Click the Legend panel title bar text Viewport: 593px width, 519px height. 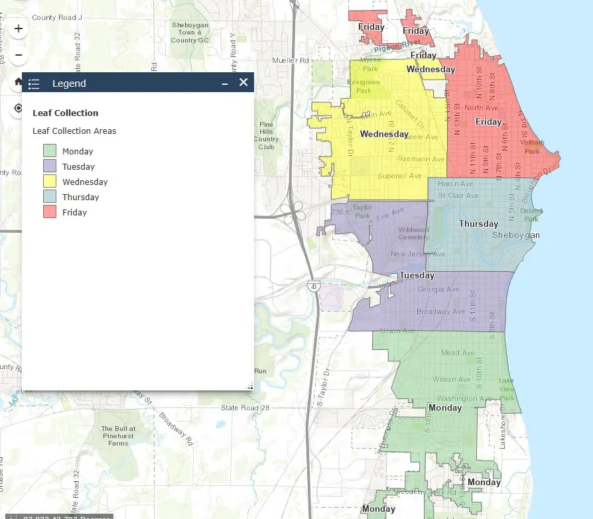(69, 84)
